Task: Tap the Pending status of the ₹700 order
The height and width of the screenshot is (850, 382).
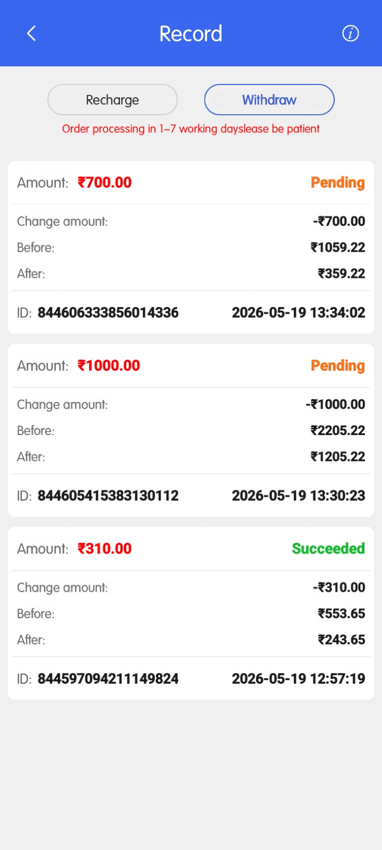Action: coord(337,183)
